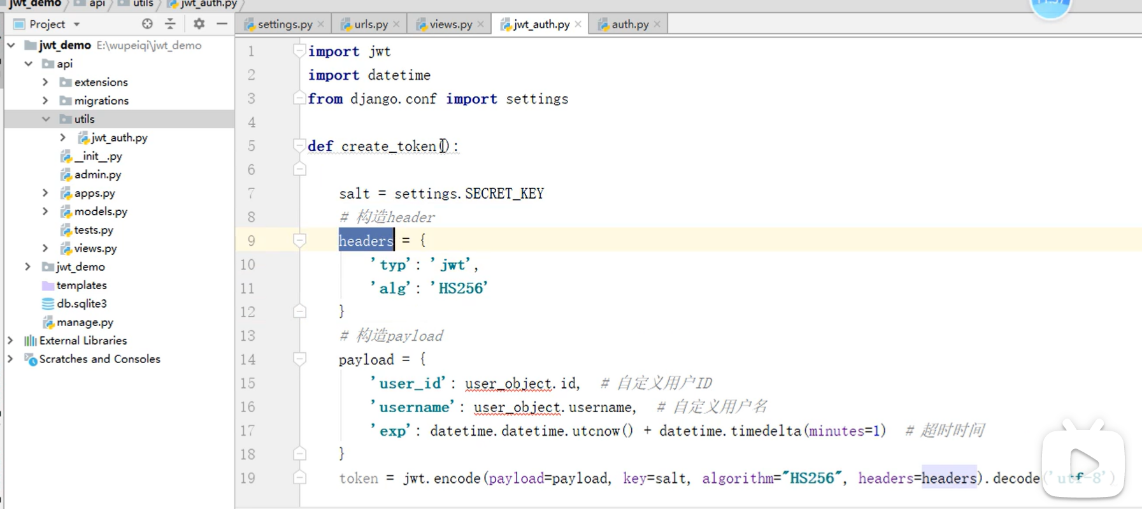Click the api breadcrumb in navigation bar

pos(96,4)
